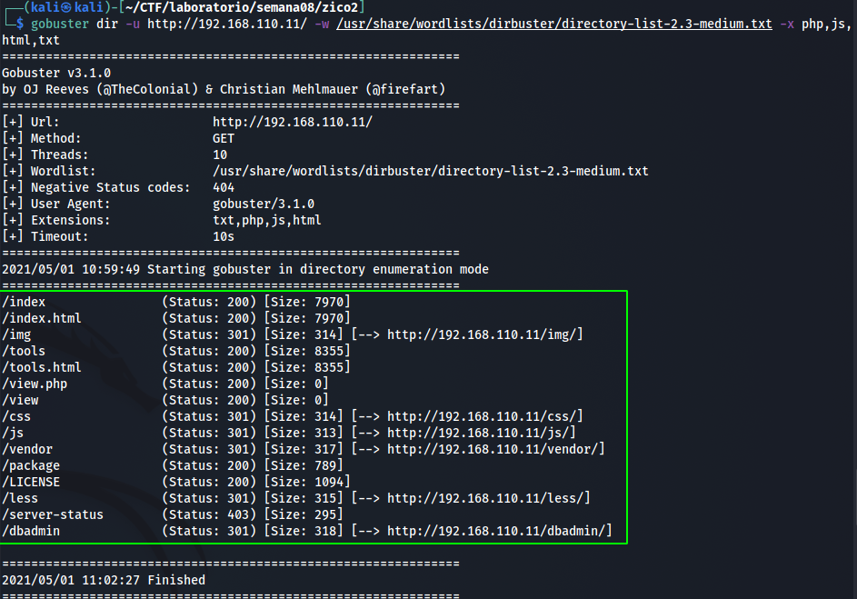Click the target URL in the Url row
Image resolution: width=857 pixels, height=599 pixels.
click(x=292, y=122)
